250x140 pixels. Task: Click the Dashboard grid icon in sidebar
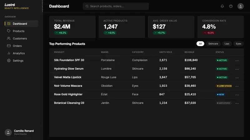click(x=9, y=24)
